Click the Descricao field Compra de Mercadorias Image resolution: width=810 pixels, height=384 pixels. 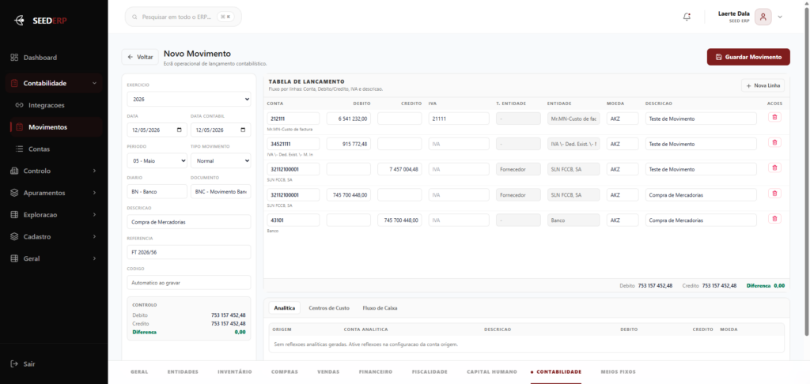pos(189,222)
